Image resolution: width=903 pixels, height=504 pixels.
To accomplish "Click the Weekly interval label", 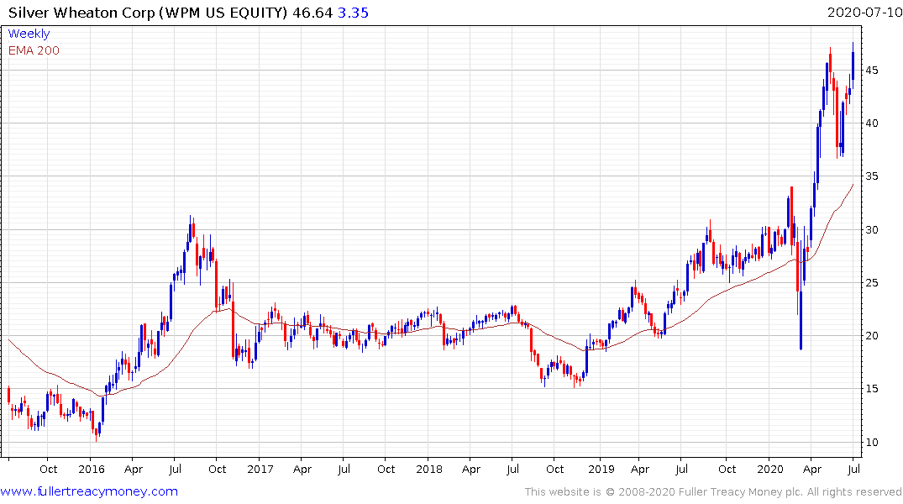I will click(29, 34).
